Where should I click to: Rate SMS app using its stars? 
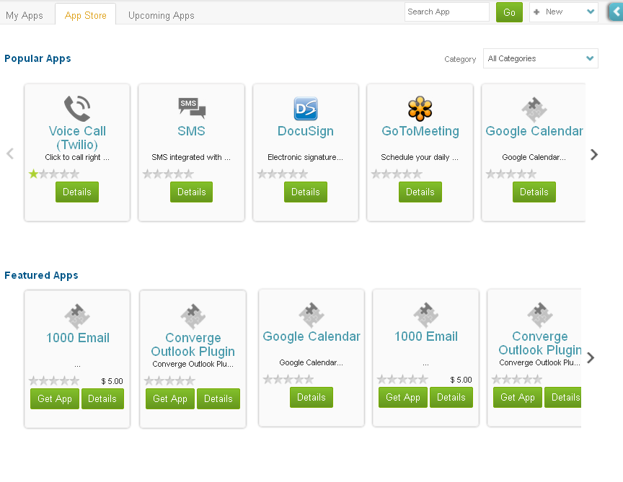pos(169,174)
